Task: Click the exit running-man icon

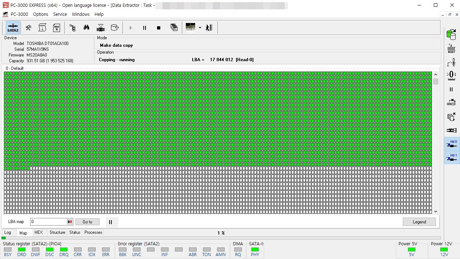Action: (x=209, y=28)
